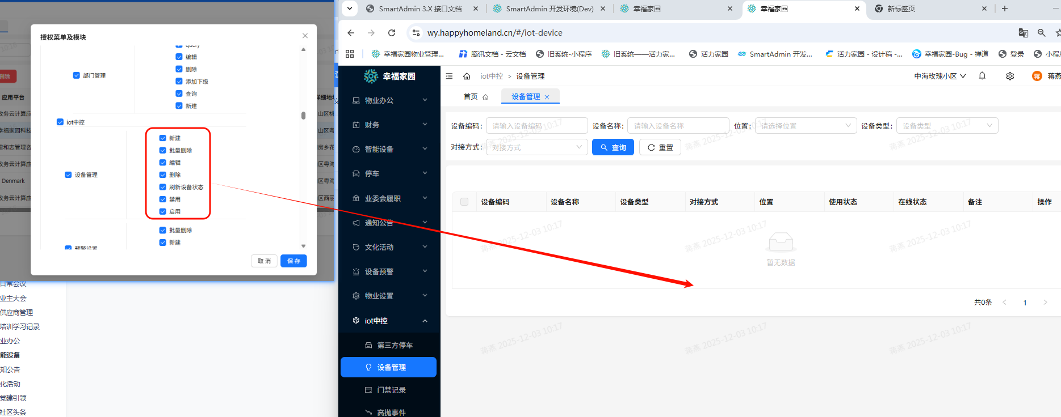Click the 智能设备 icon in sidebar
This screenshot has width=1061, height=417.
coord(356,149)
